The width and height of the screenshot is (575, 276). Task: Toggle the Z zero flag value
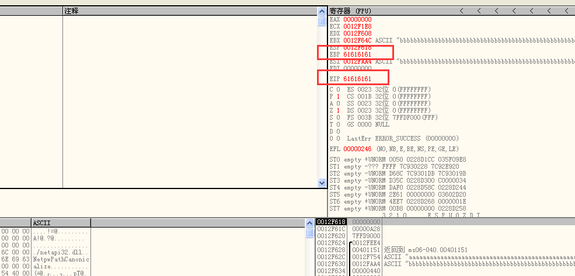tap(339, 110)
